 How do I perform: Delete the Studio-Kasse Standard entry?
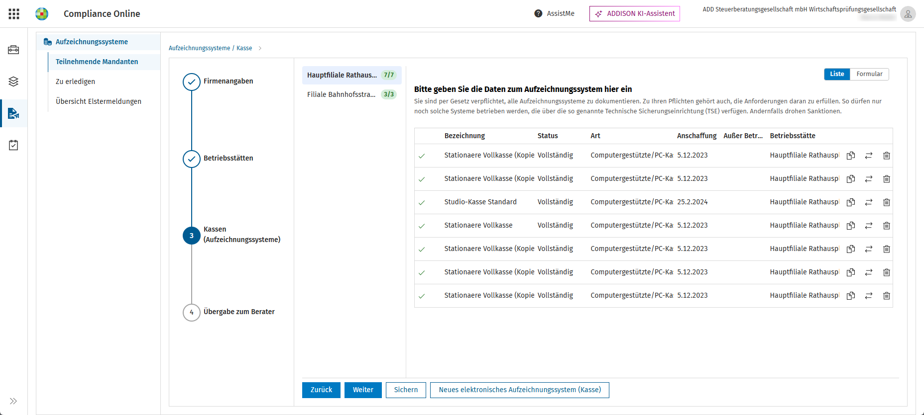887,202
